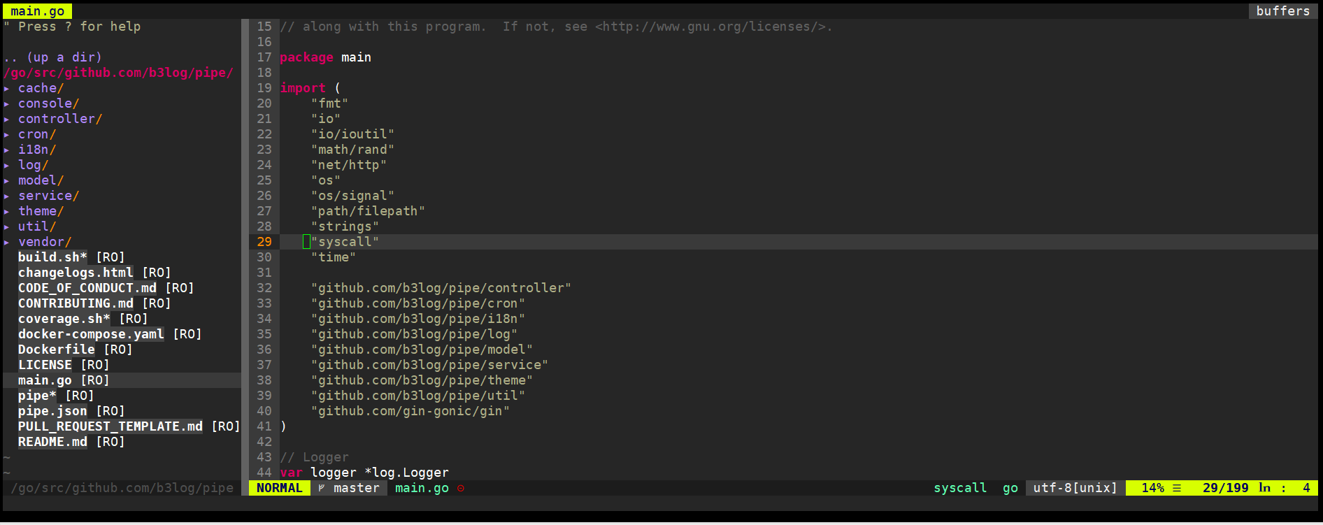Image resolution: width=1323 pixels, height=525 pixels.
Task: Click the buffers label in the tabline
Action: coord(1282,11)
